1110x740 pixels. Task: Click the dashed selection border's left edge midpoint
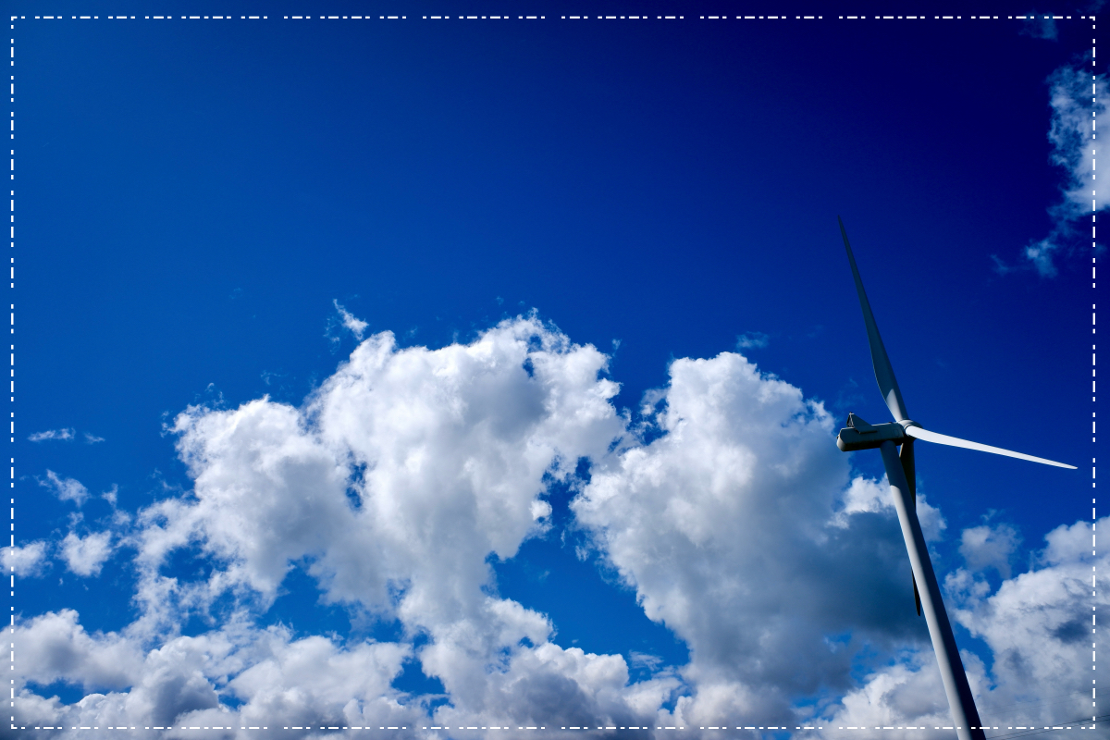12,370
